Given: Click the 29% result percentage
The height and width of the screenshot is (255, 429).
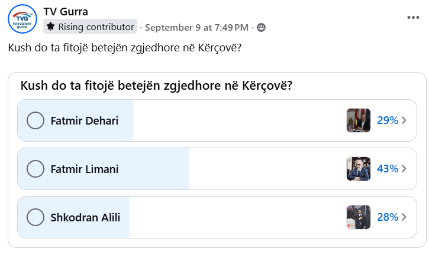Looking at the screenshot, I should 387,120.
